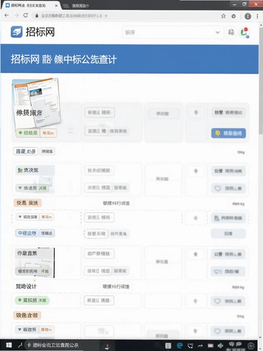Click the green diamond tag under the brochure

28,133
